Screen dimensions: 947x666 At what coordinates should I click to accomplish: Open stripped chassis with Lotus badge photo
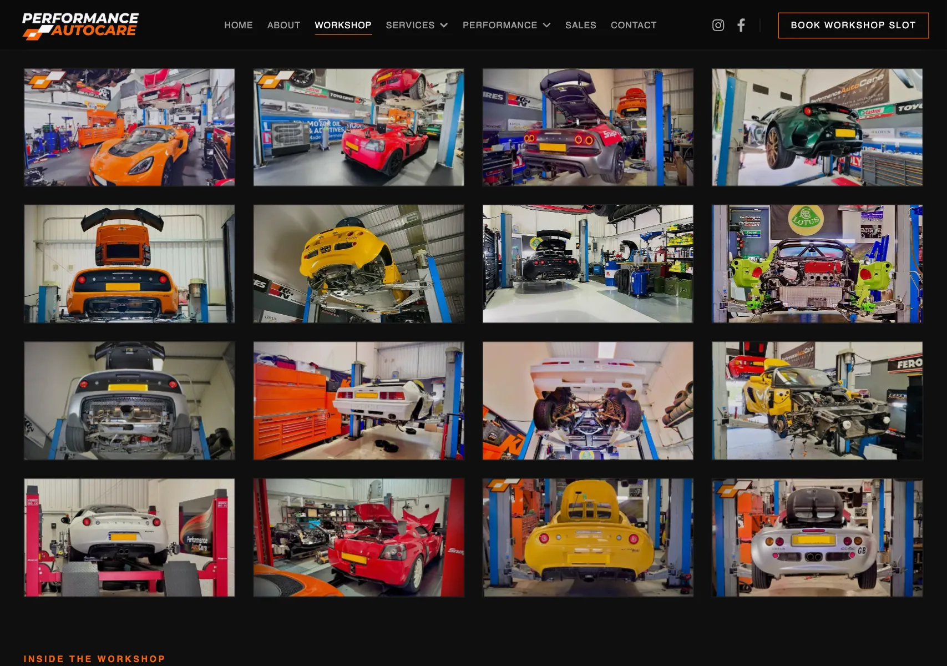(x=817, y=264)
